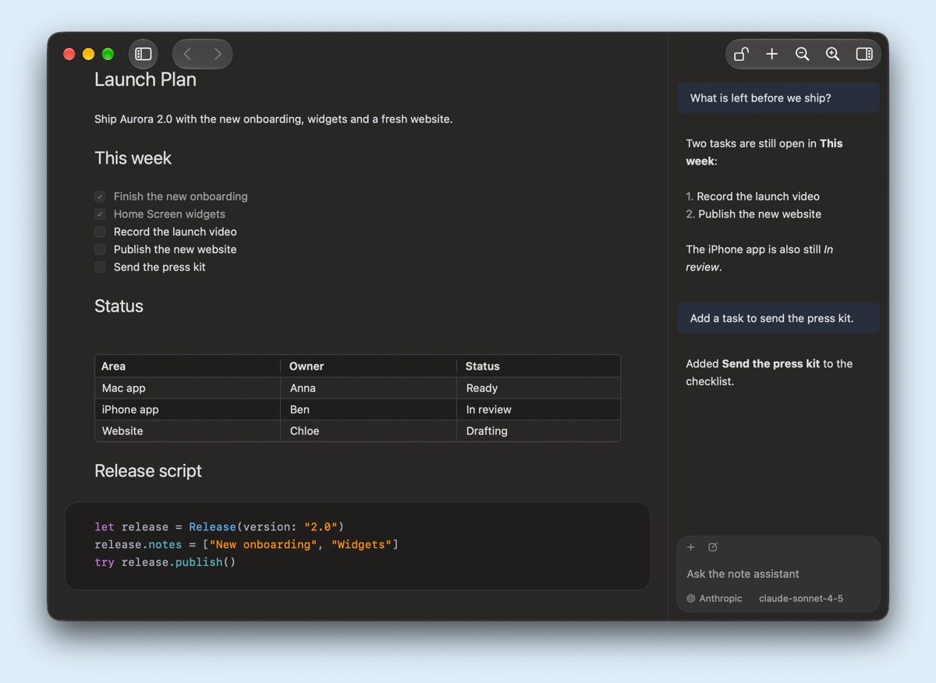The width and height of the screenshot is (936, 683).
Task: Uncheck 'Home Screen widgets' checkbox
Action: [100, 214]
